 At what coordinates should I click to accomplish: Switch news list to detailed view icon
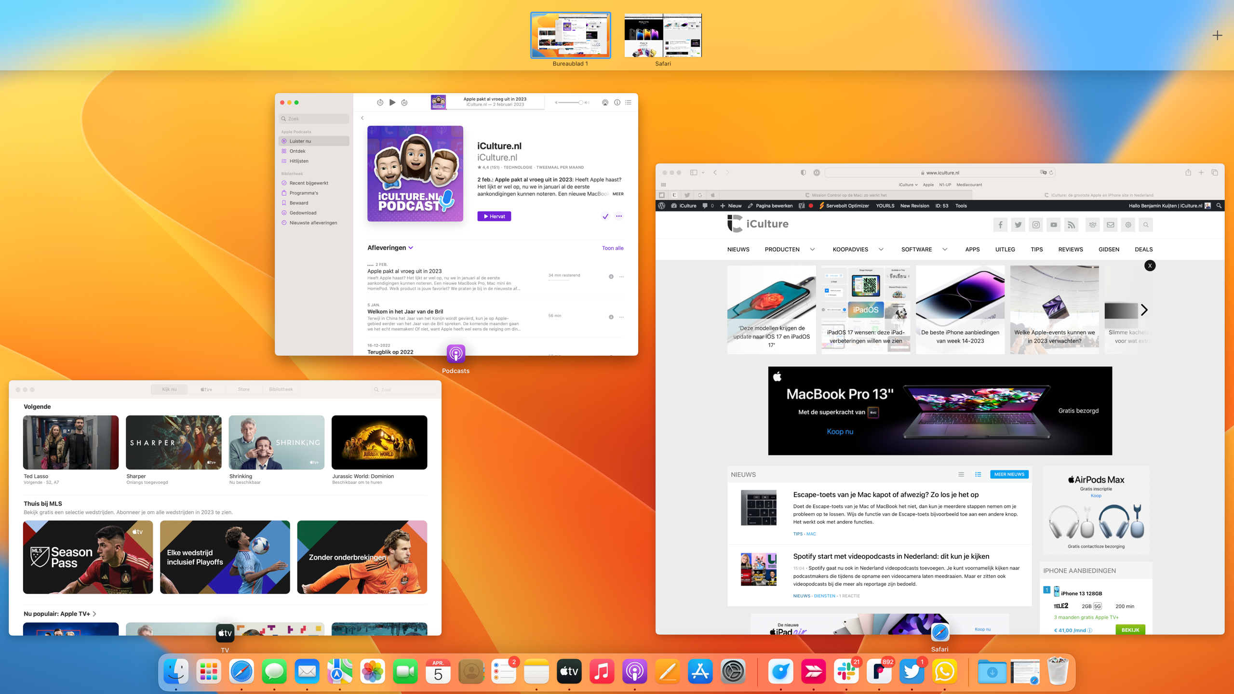[978, 475]
